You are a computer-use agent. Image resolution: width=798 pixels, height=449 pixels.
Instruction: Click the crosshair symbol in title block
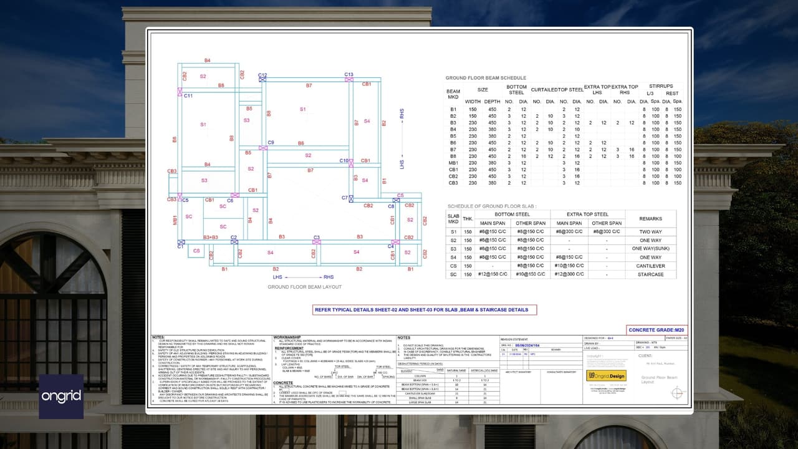click(x=677, y=393)
